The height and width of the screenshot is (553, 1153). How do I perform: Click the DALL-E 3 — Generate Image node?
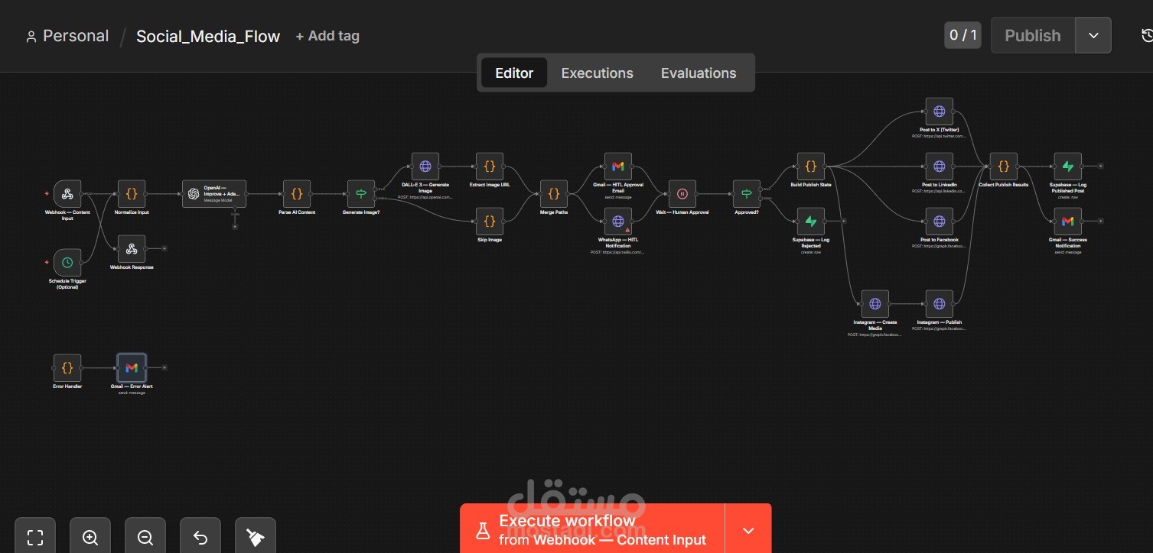425,167
